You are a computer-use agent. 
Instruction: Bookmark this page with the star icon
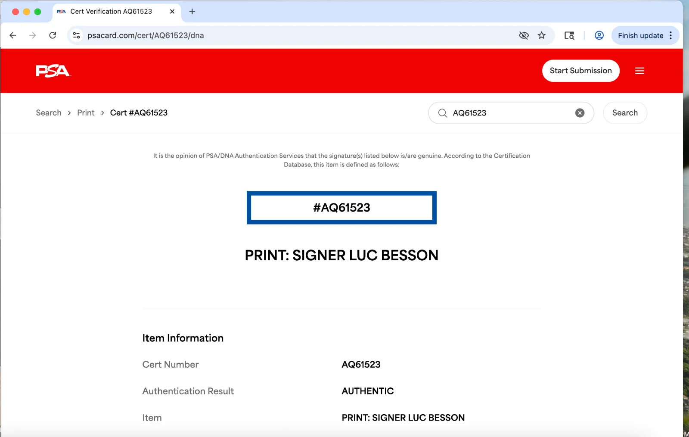point(542,35)
